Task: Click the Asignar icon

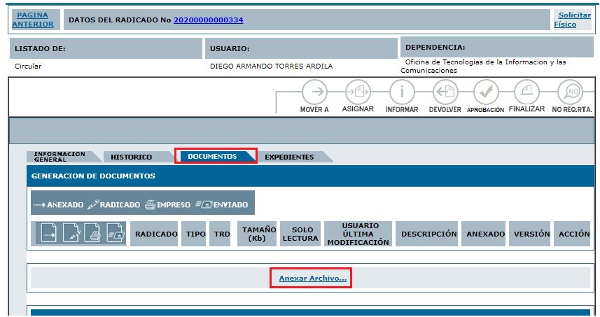Action: [358, 92]
